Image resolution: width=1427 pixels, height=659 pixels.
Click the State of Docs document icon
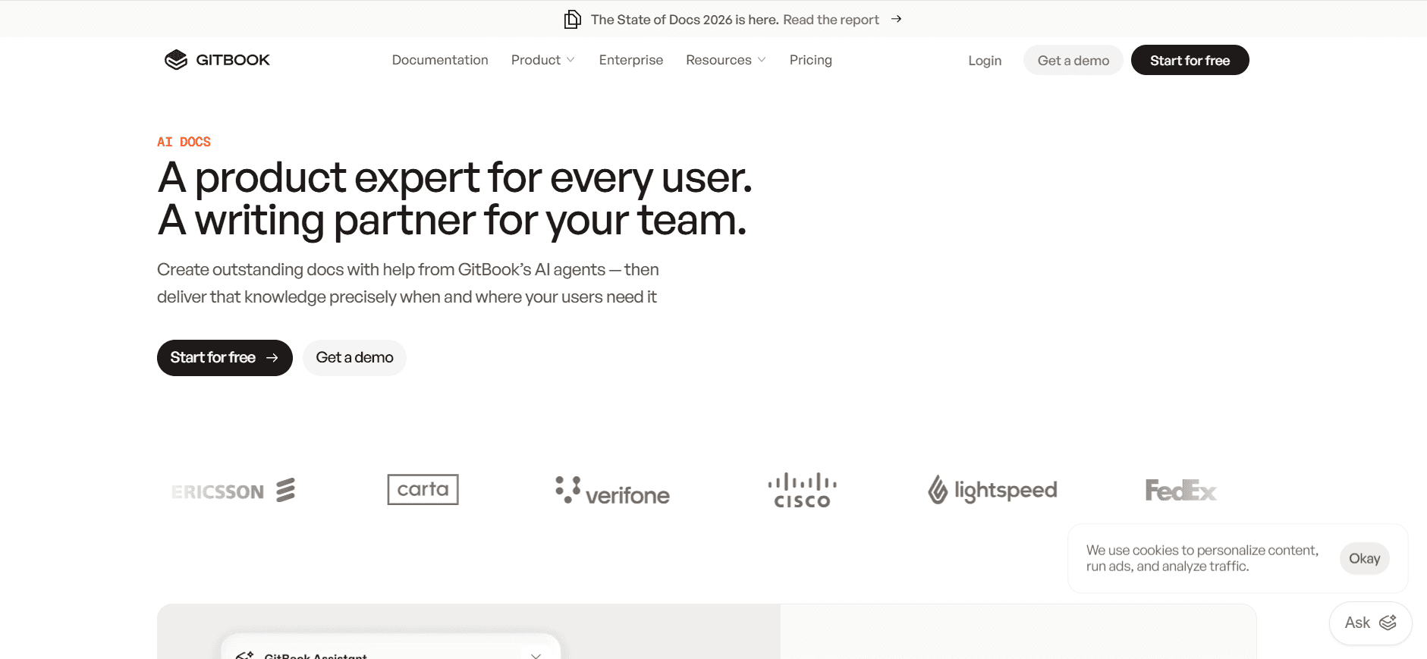click(x=573, y=19)
